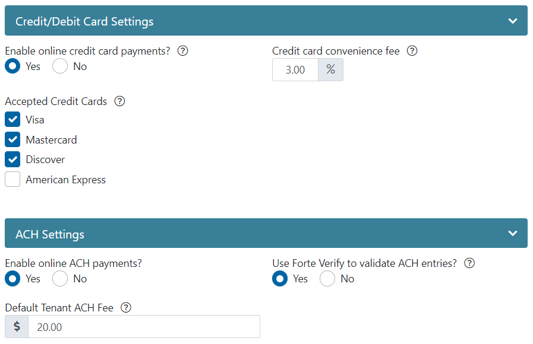Viewport: 533px width, 344px height.
Task: Click help icon for Forte Verify option
Action: (469, 263)
